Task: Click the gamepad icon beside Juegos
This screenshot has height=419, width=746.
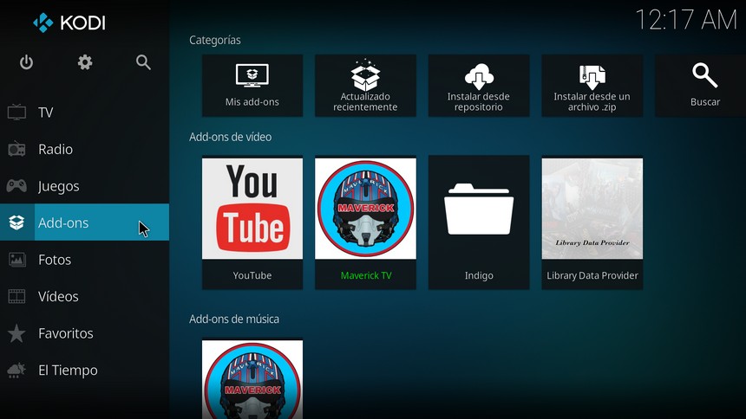Action: click(16, 186)
